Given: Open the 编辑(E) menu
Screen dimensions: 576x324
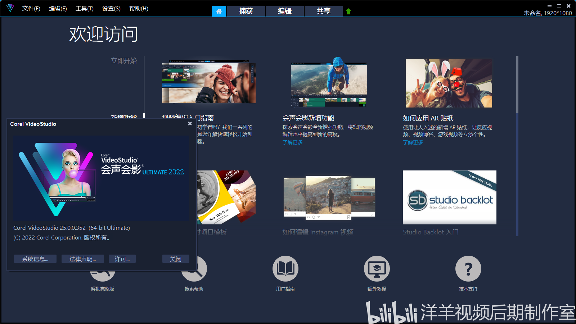Looking at the screenshot, I should [58, 9].
